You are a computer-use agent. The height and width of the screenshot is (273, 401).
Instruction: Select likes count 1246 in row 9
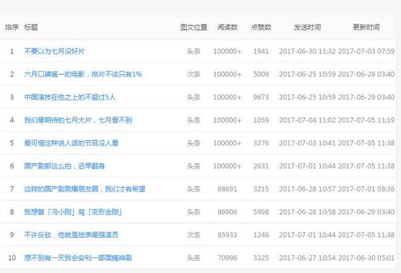click(261, 235)
